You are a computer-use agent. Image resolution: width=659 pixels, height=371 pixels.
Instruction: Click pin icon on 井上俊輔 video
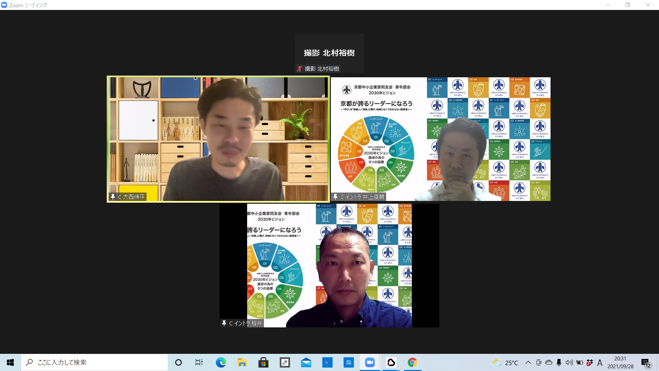(x=335, y=197)
